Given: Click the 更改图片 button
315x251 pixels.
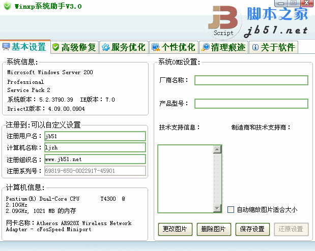Looking at the screenshot, I should (x=175, y=229).
